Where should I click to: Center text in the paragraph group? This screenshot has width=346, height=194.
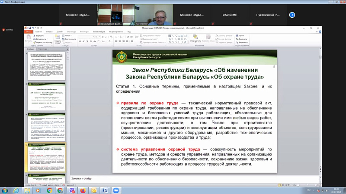[120, 41]
